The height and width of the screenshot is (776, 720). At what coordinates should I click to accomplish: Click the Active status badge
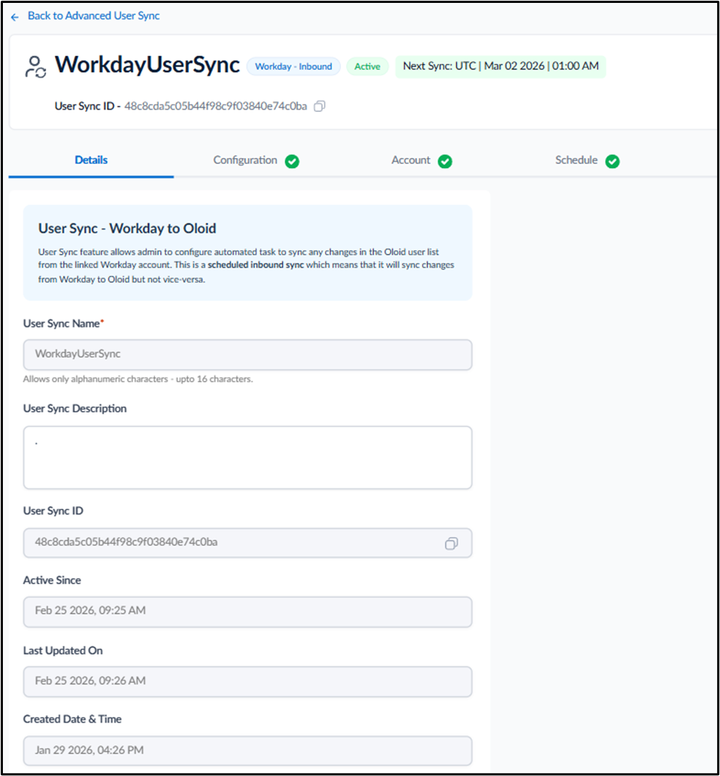[367, 67]
